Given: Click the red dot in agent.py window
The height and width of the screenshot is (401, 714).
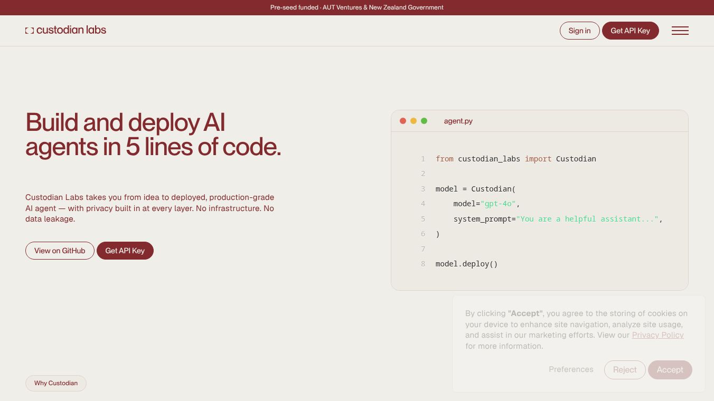Looking at the screenshot, I should pyautogui.click(x=403, y=121).
